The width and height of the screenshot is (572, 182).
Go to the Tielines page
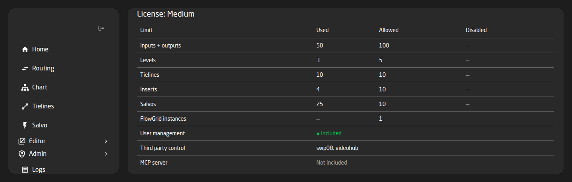(x=43, y=106)
